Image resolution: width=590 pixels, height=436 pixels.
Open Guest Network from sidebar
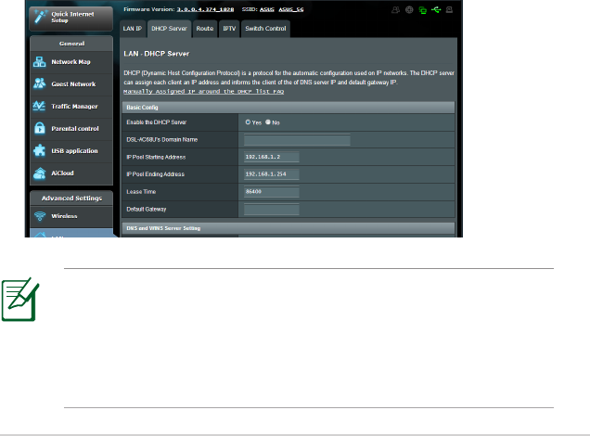coord(71,83)
